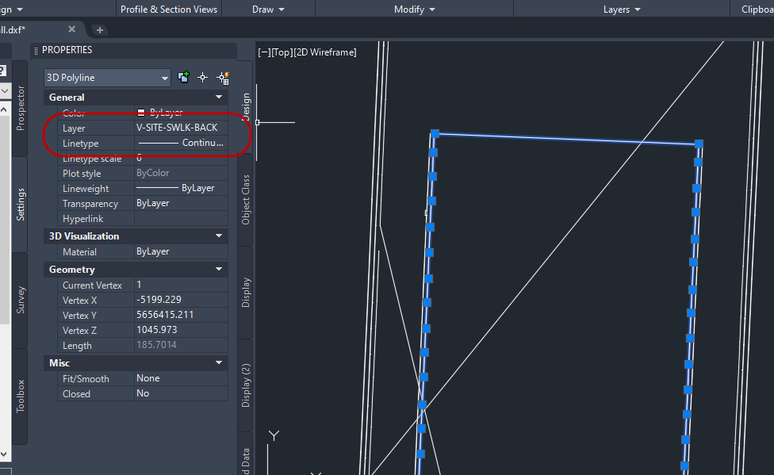Click Select Objects crosshair icon
The image size is (774, 475).
click(x=203, y=78)
